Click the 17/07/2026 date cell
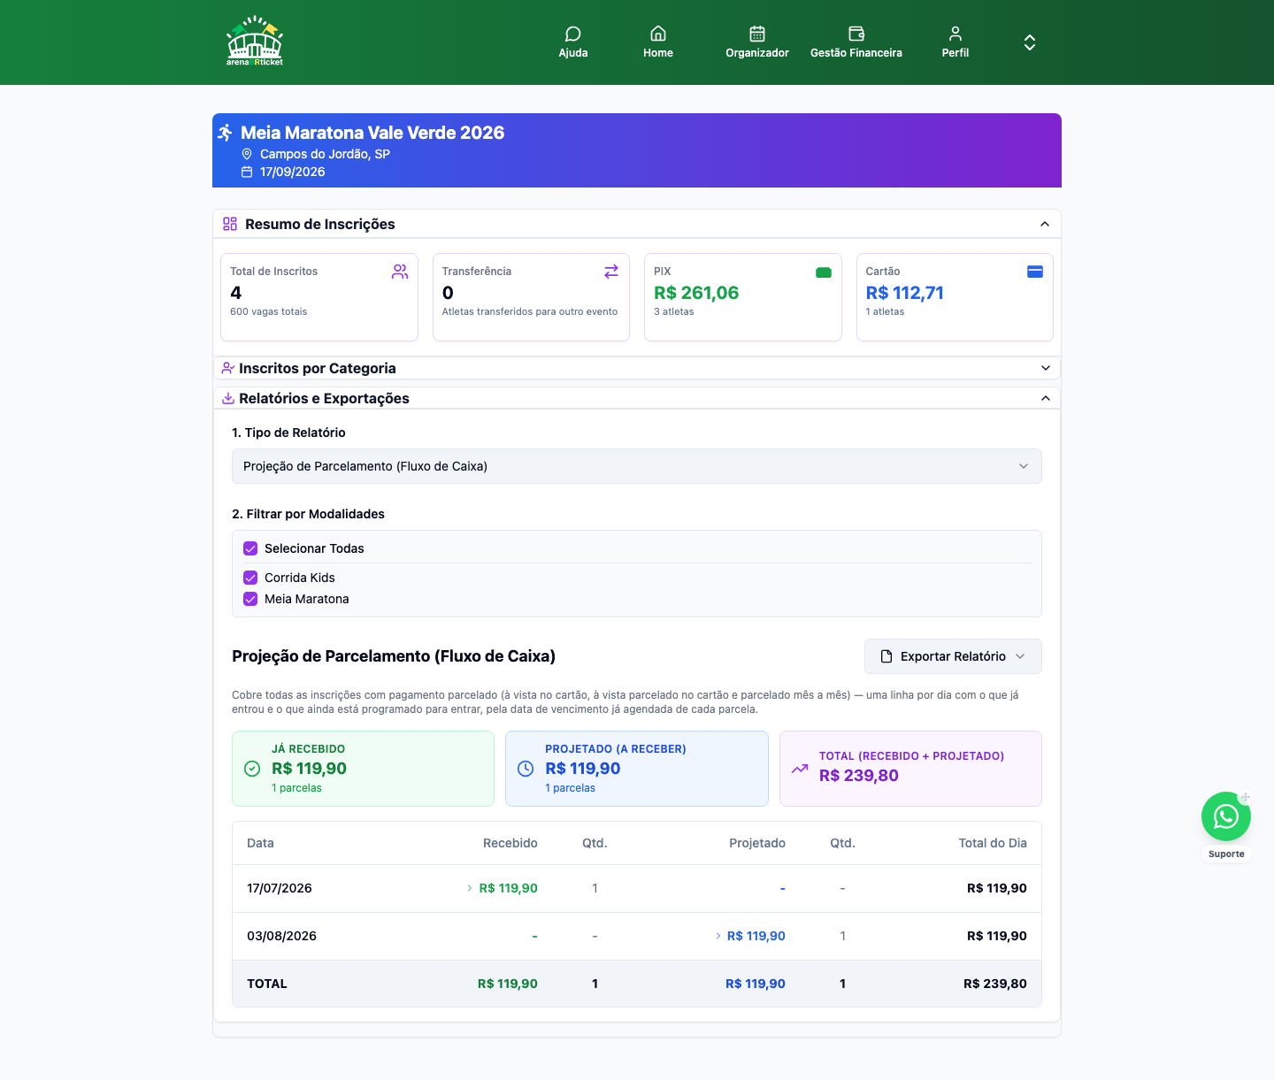Image resolution: width=1274 pixels, height=1080 pixels. [280, 888]
